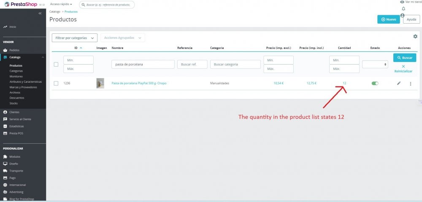Image resolution: width=422 pixels, height=202 pixels.
Task: Sort by Nombre column header
Action: coord(117,48)
